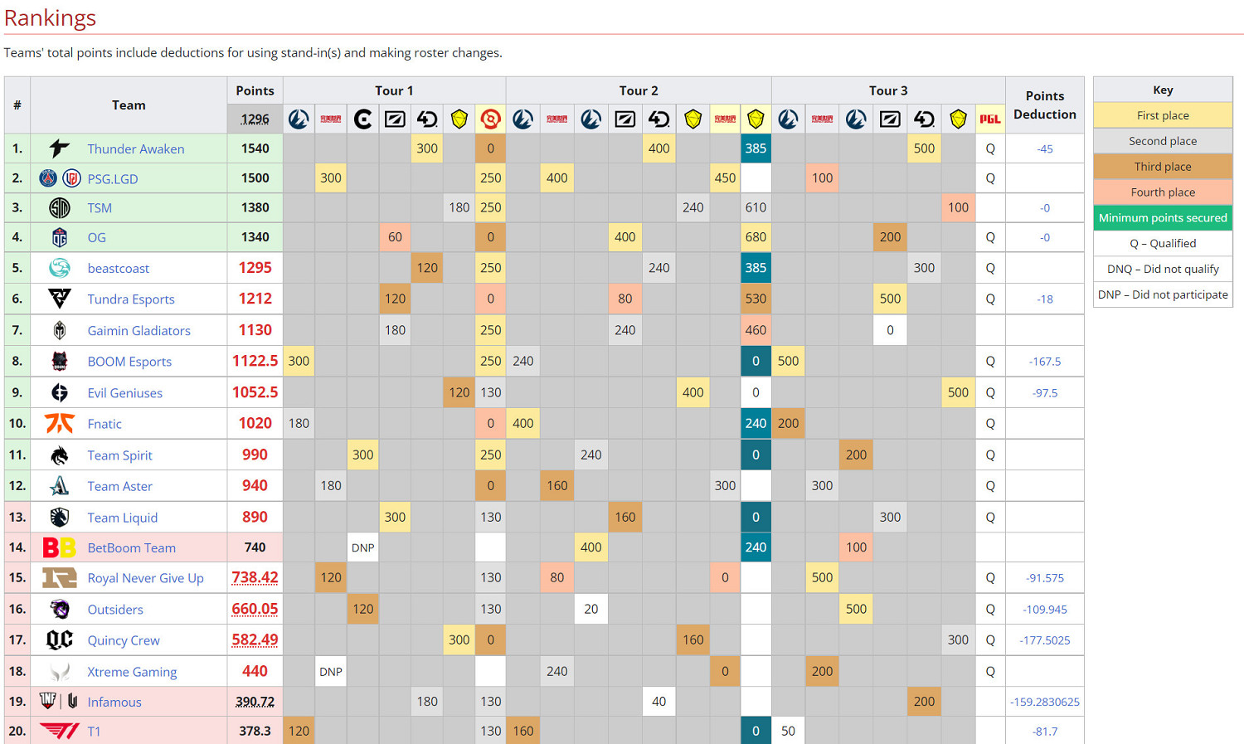Click the Minimum points secured key entry
The width and height of the screenshot is (1244, 744).
click(1163, 217)
